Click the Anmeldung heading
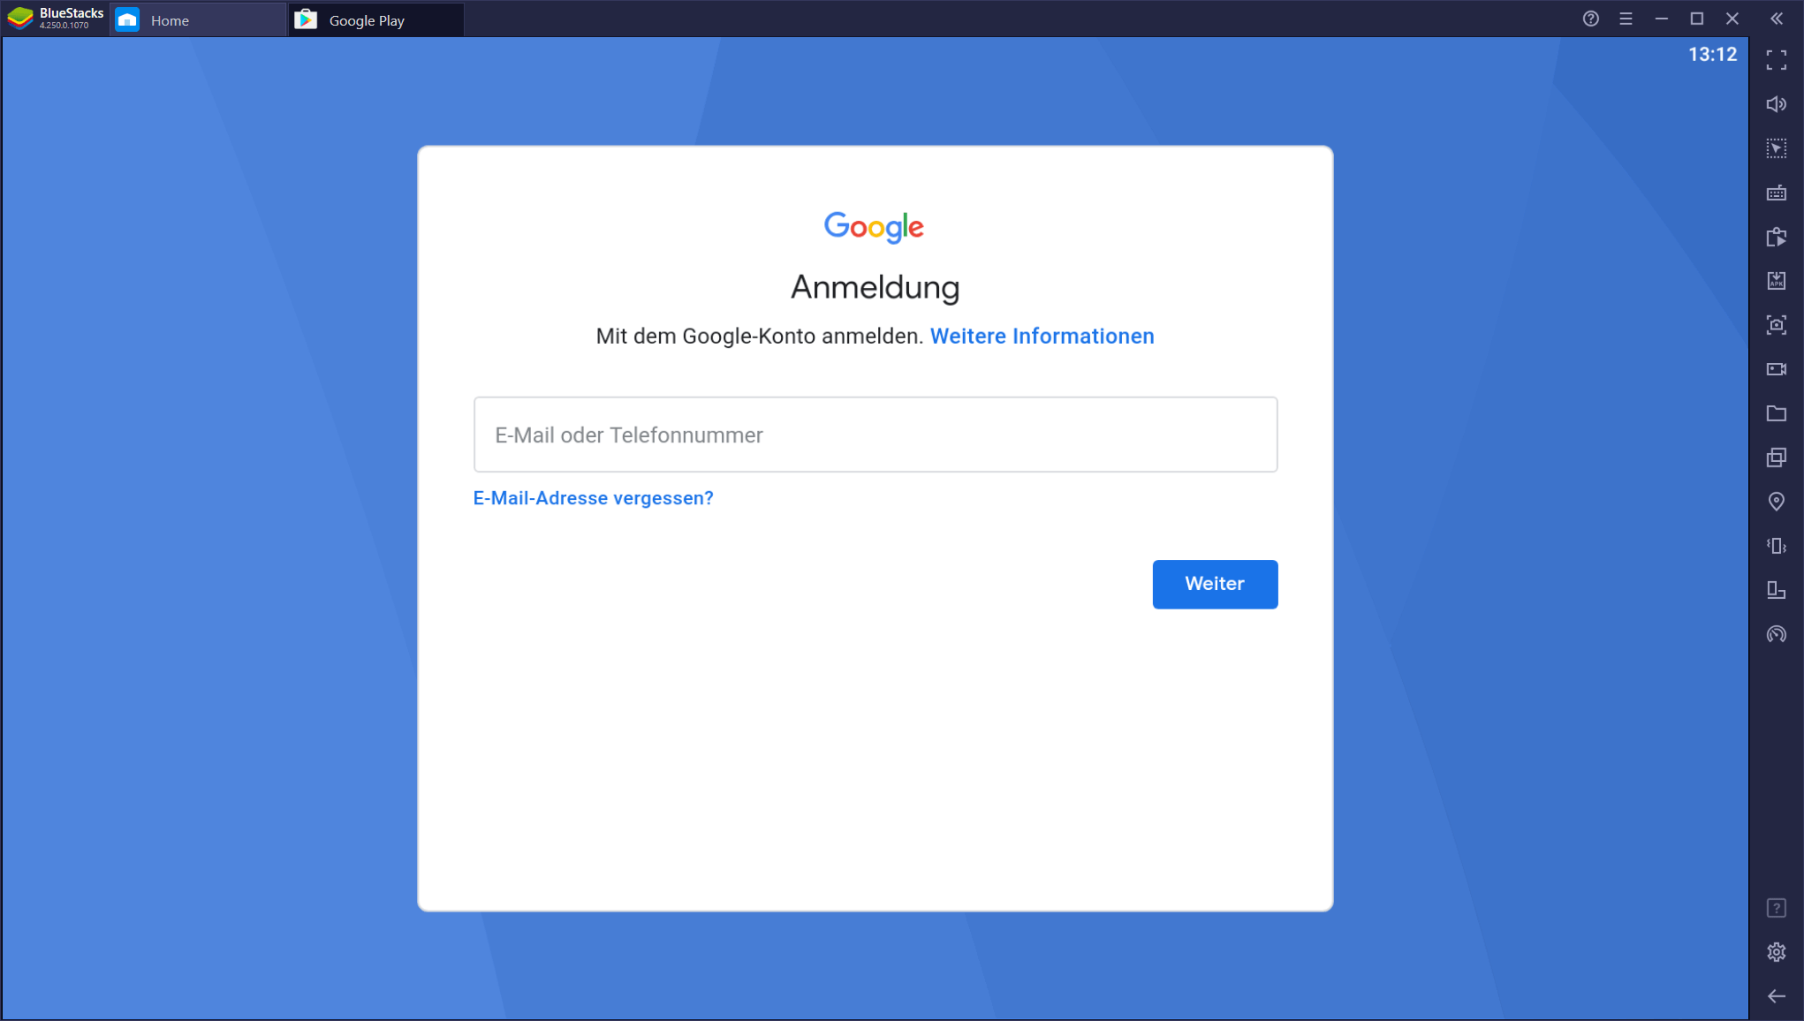 pos(875,288)
